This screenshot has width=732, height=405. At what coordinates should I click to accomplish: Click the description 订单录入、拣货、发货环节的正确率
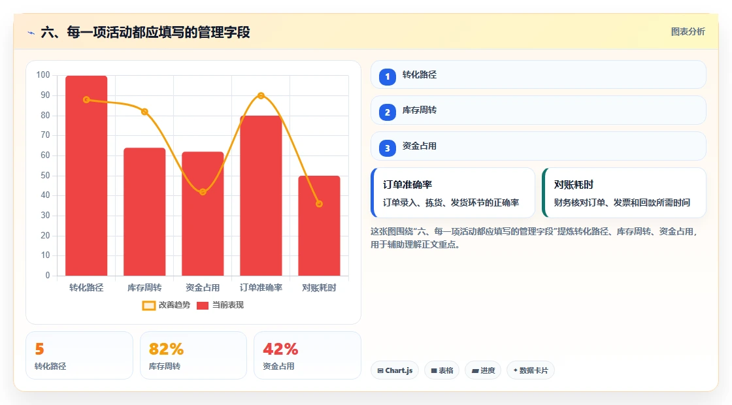click(x=451, y=203)
